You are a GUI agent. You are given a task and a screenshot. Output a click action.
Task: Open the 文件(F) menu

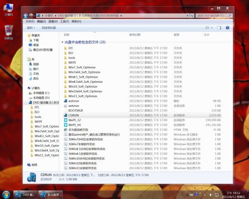coord(30,21)
